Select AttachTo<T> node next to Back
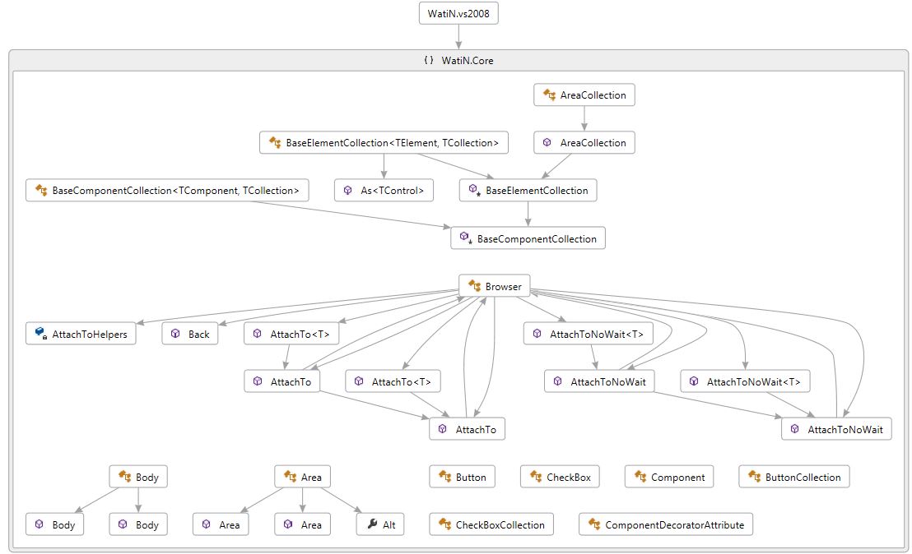 [x=291, y=334]
